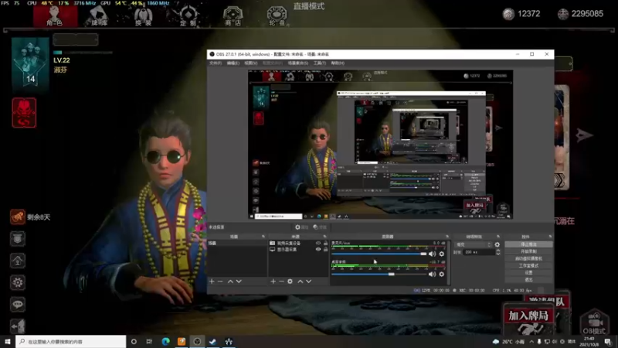Image resolution: width=618 pixels, height=348 pixels.
Task: Adjust 麦克风/Aux volume slider
Action: (x=379, y=254)
